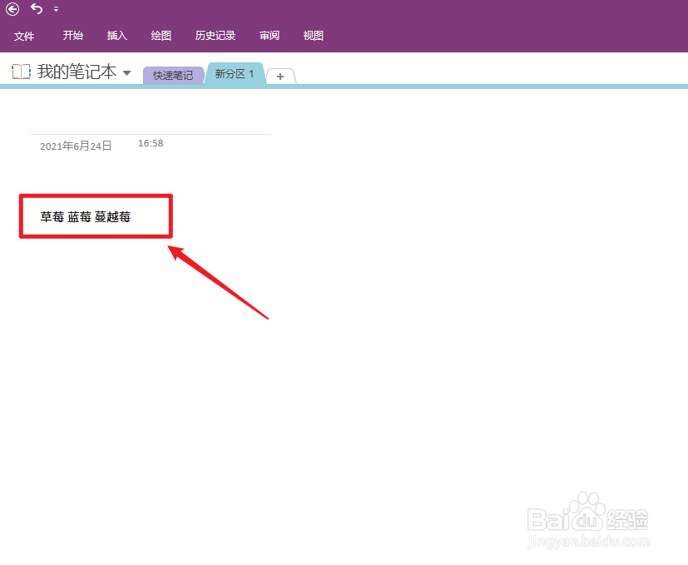Viewport: 688px width, 565px height.
Task: Create a new section with the + button
Action: click(x=280, y=76)
